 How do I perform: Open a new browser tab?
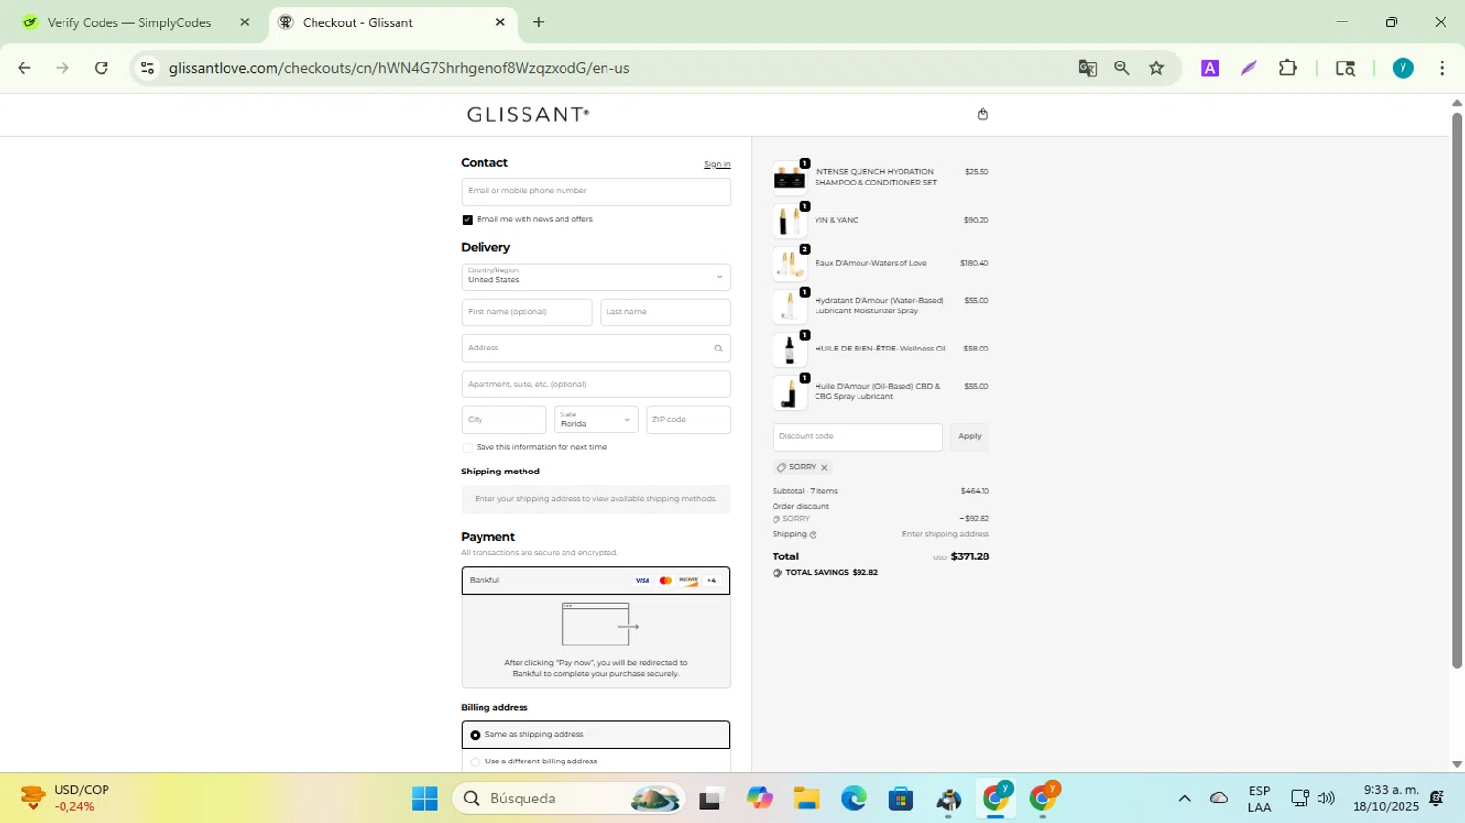(x=538, y=21)
